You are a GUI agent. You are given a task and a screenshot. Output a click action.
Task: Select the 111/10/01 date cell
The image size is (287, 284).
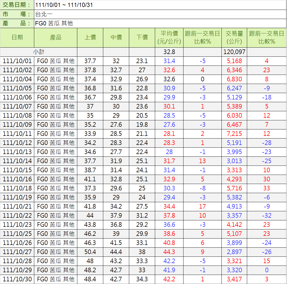coord(17,61)
